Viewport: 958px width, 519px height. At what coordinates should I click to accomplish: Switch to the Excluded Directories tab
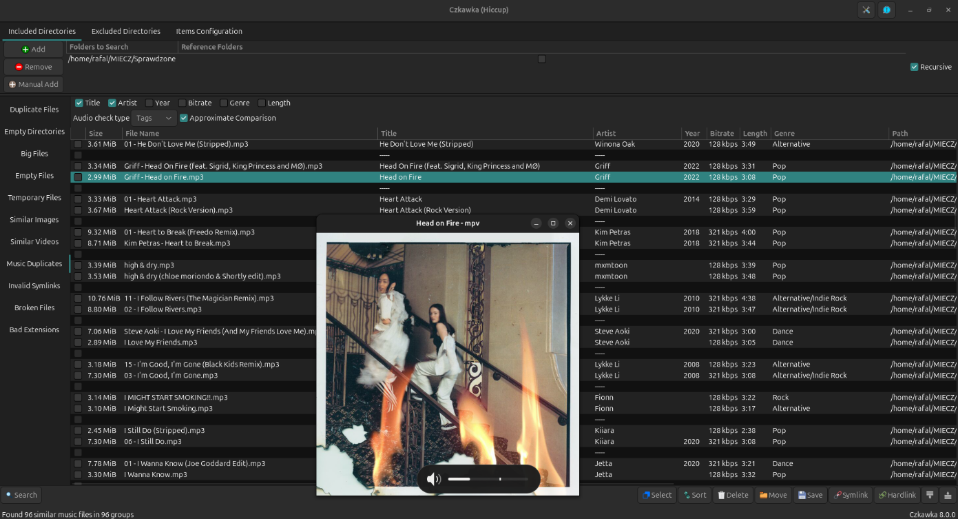(125, 31)
